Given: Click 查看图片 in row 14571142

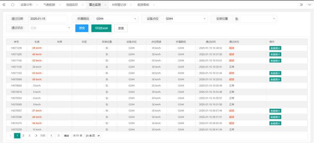Looking at the screenshot, I should tap(275, 60).
